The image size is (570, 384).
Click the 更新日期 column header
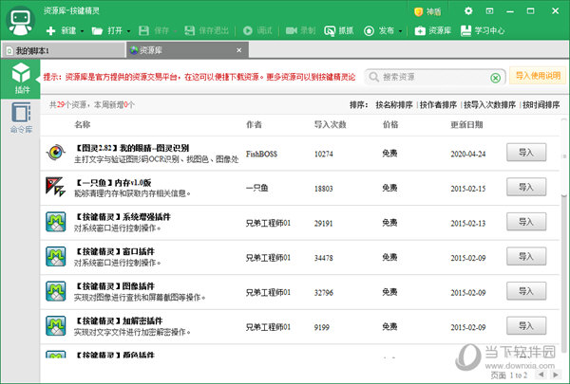pos(466,125)
